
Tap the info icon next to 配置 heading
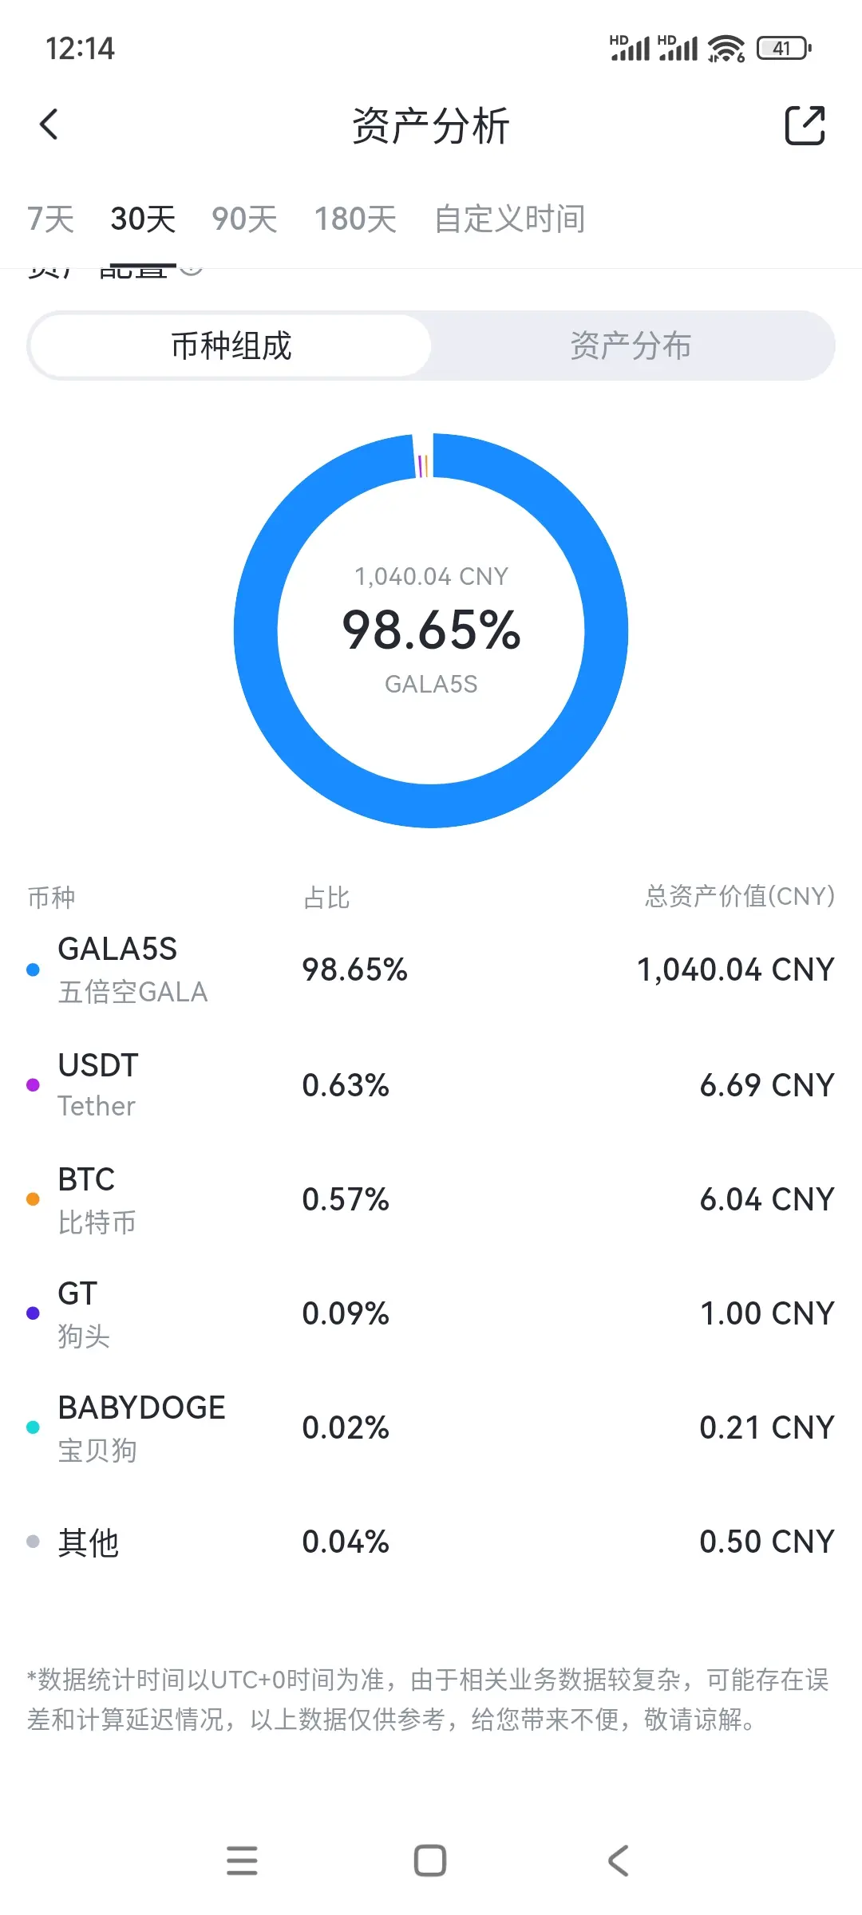coord(191,270)
